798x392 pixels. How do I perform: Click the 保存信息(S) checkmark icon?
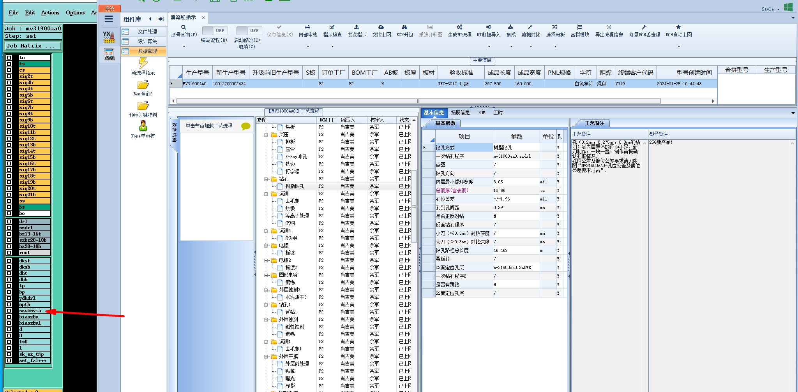(x=279, y=27)
